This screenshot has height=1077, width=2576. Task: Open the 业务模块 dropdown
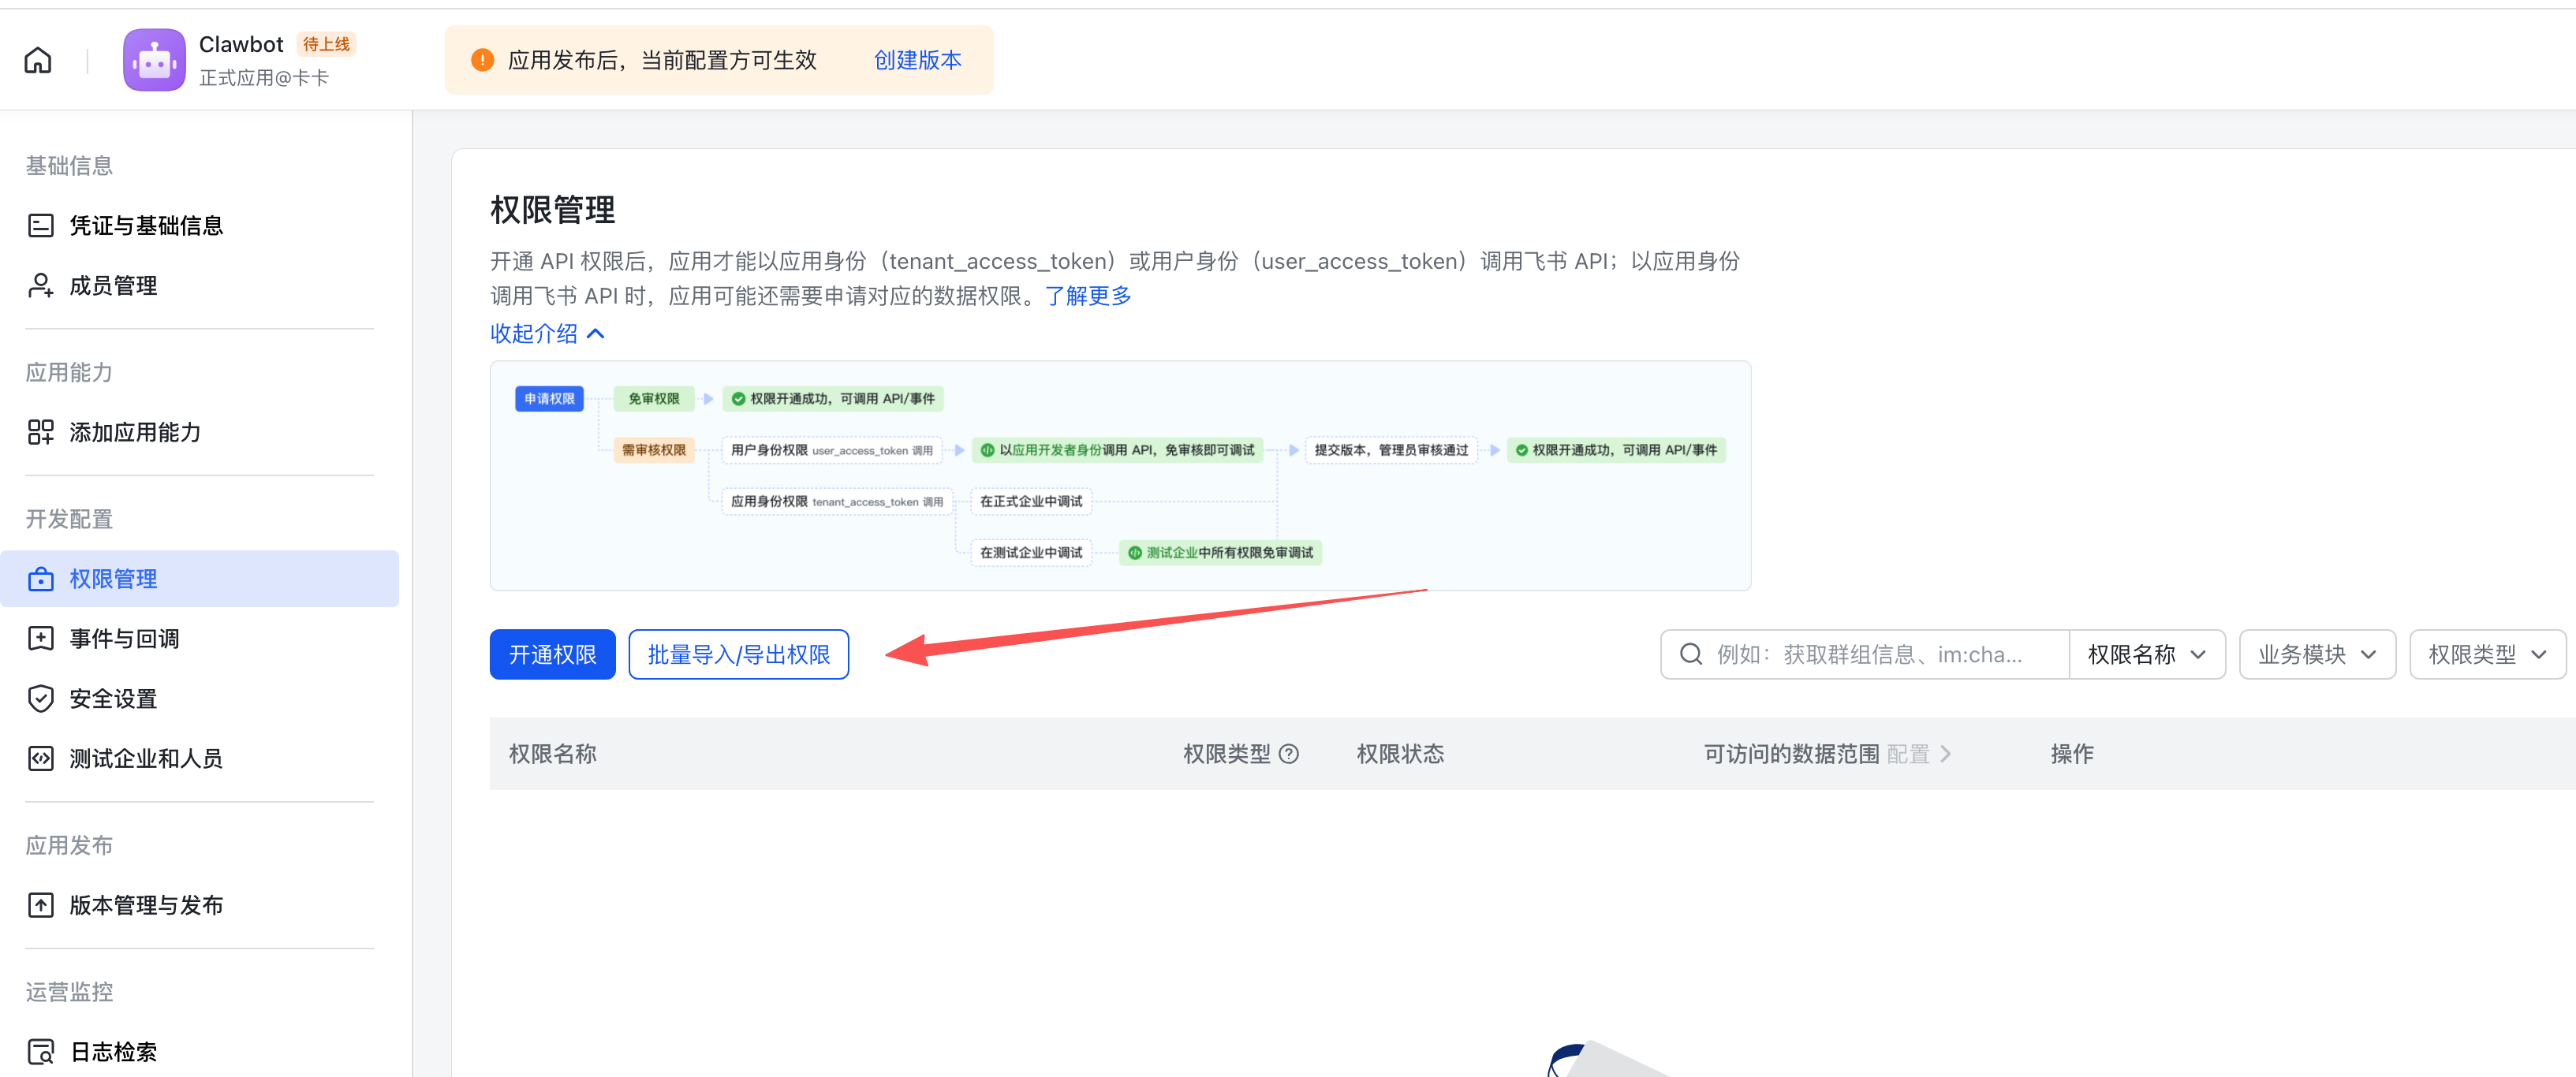point(2316,654)
